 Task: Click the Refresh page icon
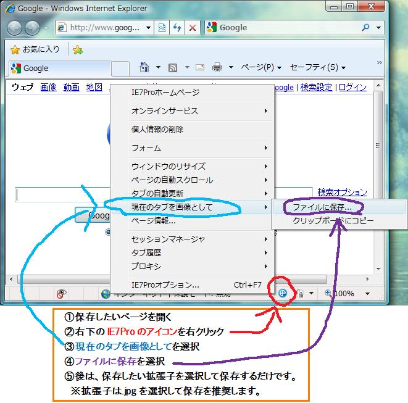177,28
